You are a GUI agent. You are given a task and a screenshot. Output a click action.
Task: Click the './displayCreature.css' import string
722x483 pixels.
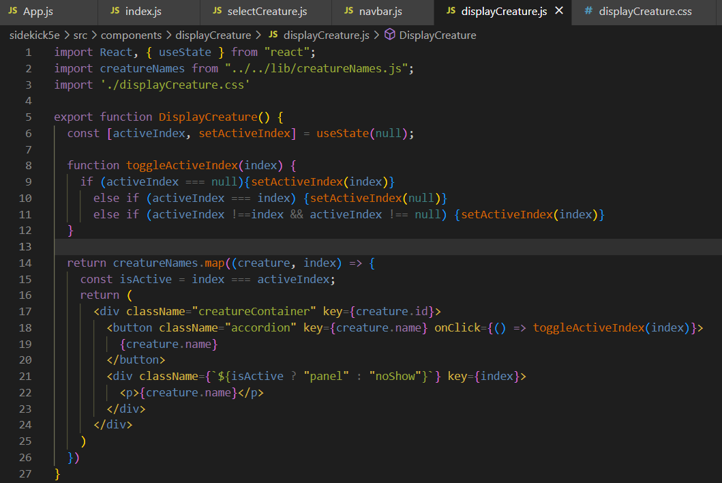175,85
